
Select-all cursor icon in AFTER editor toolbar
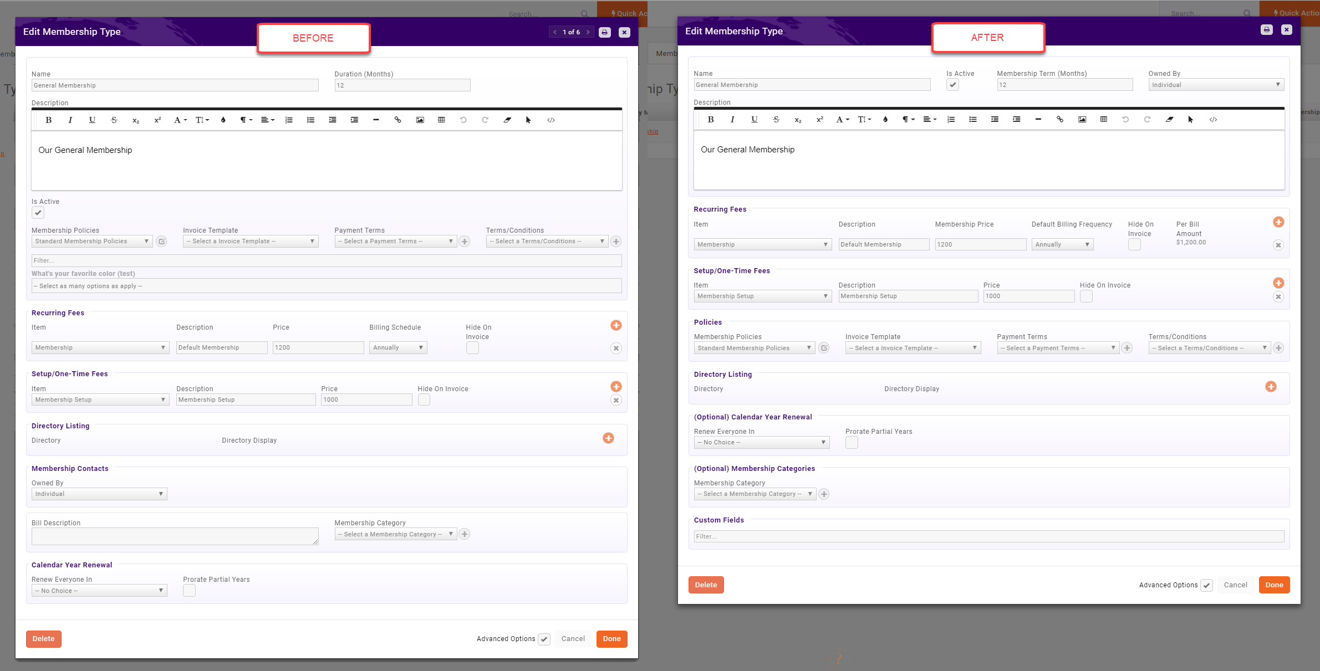[1191, 119]
